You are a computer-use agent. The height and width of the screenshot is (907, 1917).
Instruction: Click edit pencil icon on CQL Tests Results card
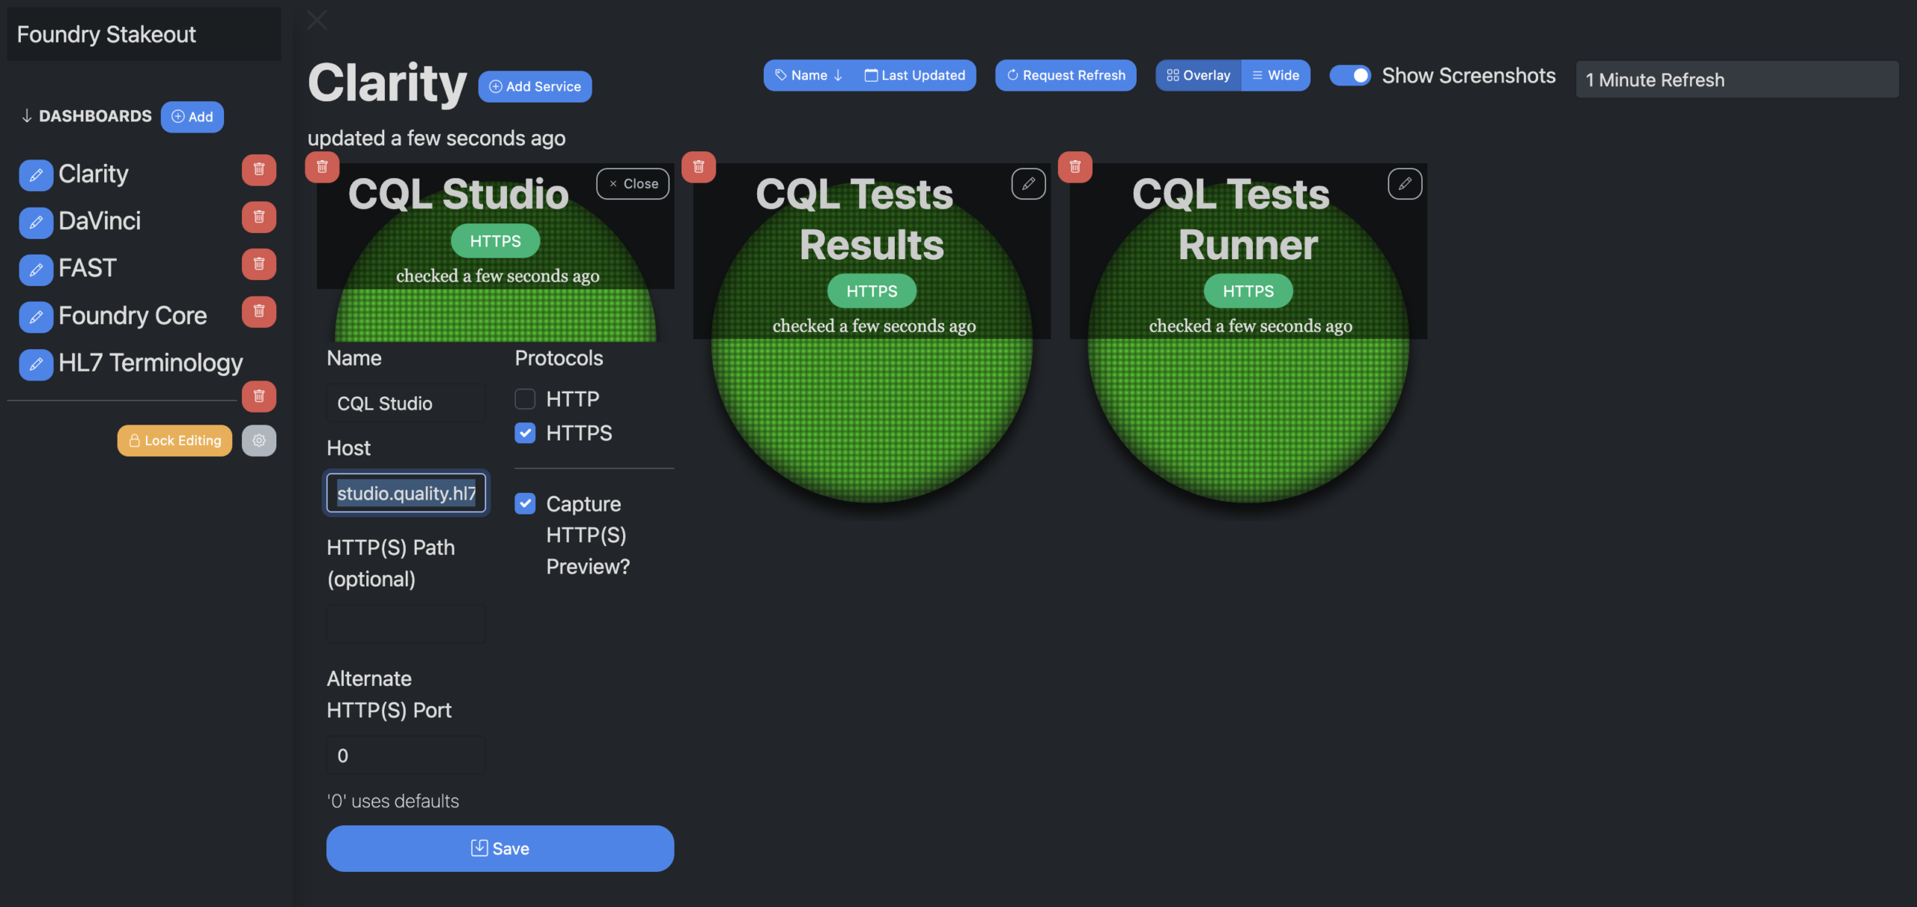coord(1028,183)
